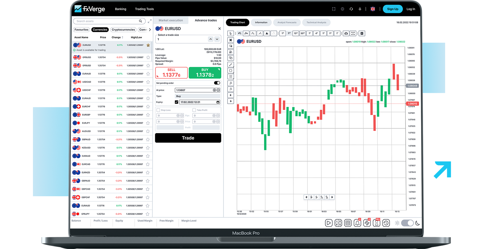503x249 pixels.
Task: Open the Type dropdown showing Buy
Action: [198, 96]
